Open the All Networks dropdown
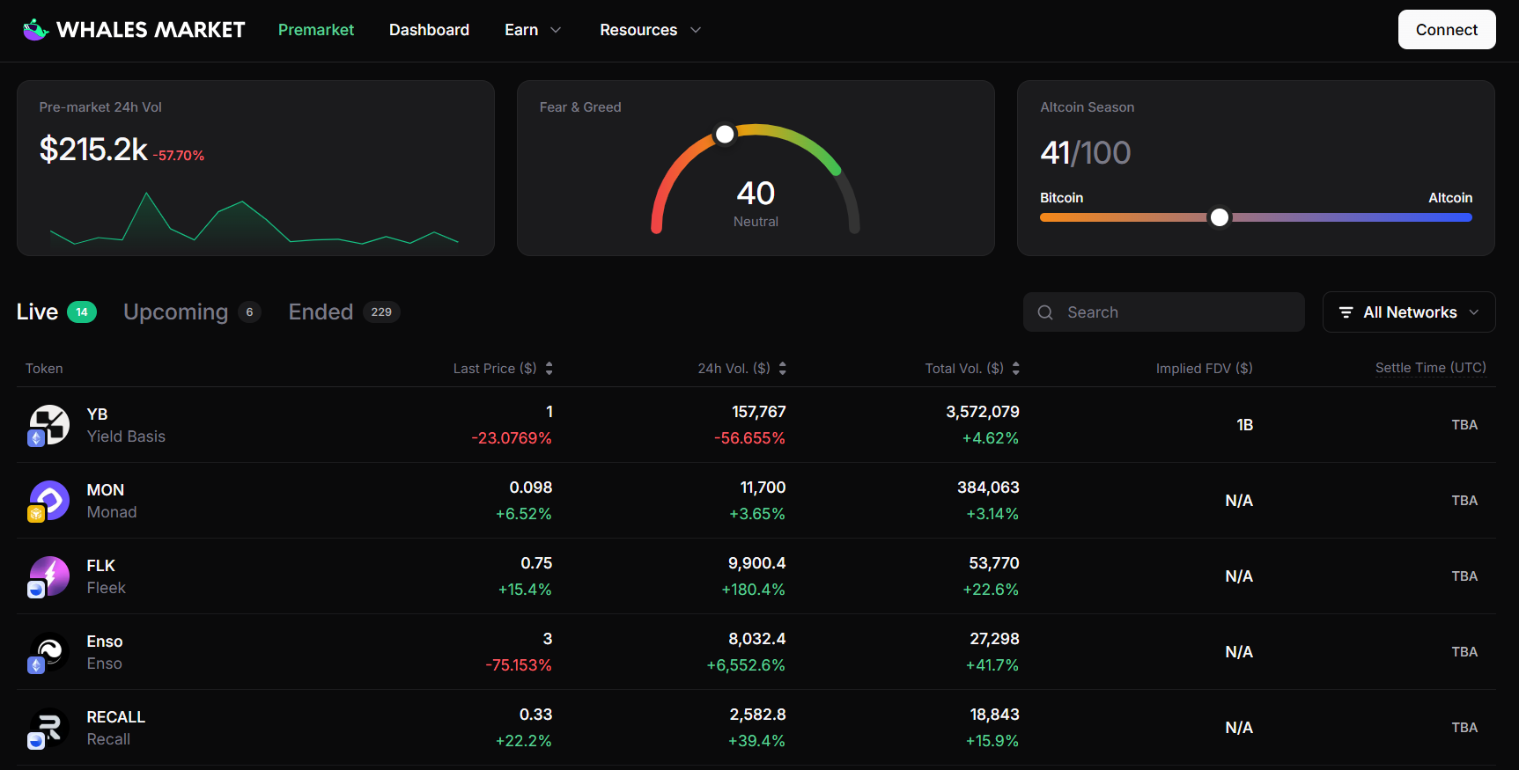This screenshot has width=1519, height=770. (x=1409, y=312)
